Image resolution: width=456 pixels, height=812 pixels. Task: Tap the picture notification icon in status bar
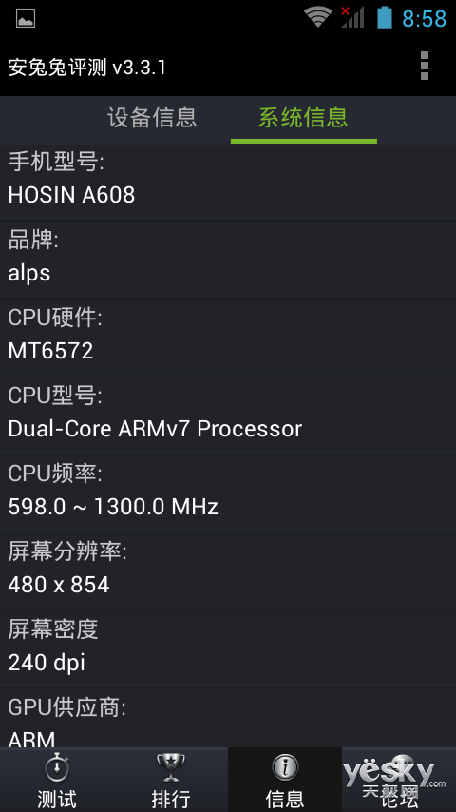(26, 18)
